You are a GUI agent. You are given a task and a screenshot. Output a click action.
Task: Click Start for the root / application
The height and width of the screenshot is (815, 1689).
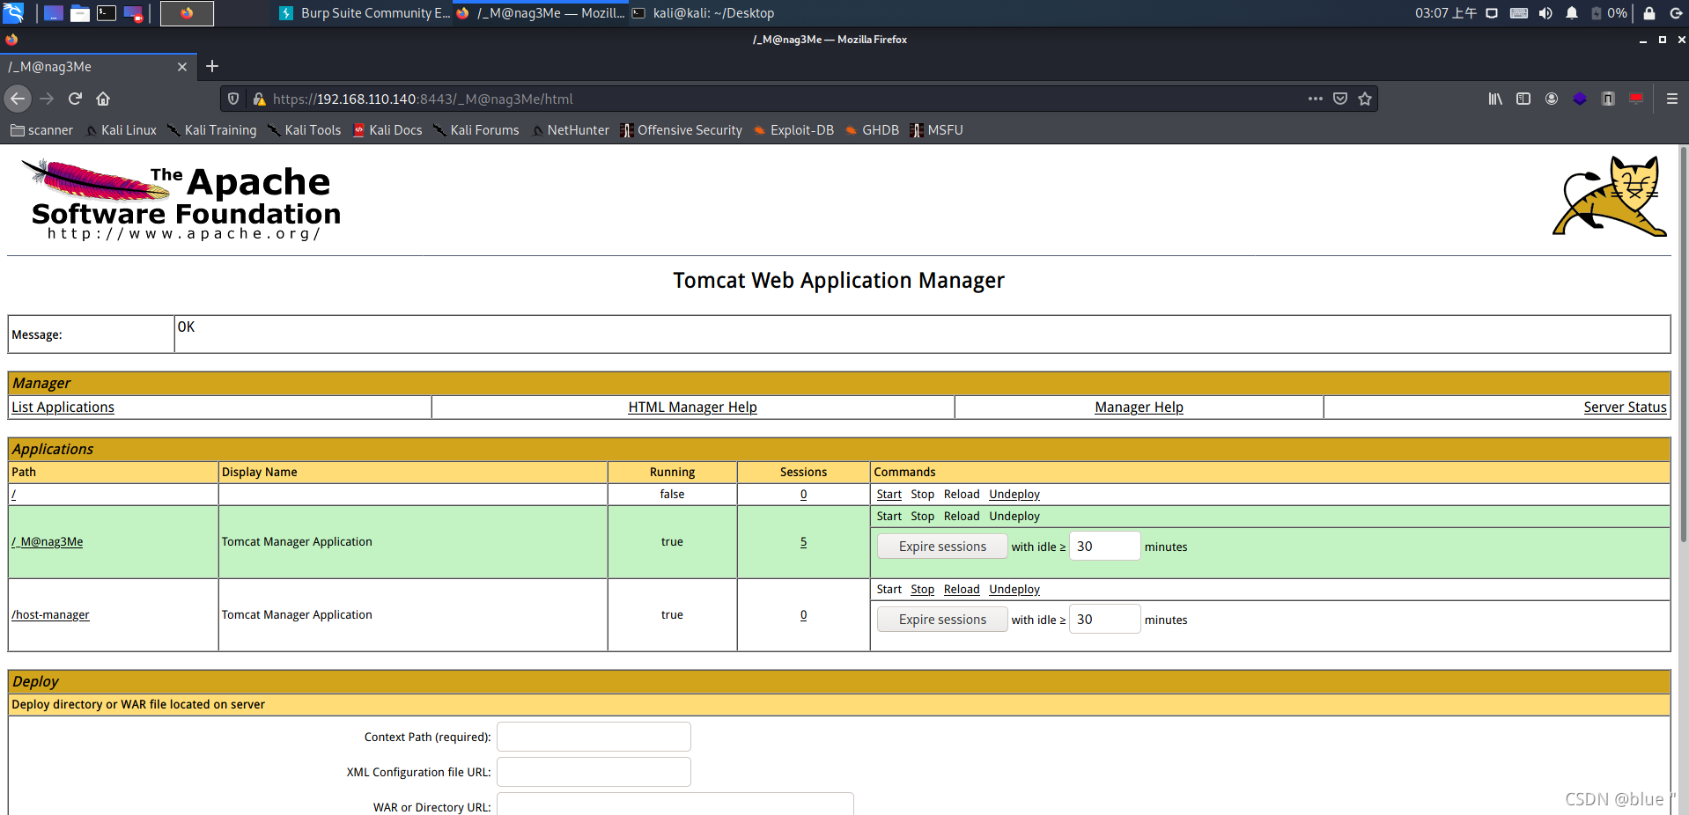click(x=889, y=495)
